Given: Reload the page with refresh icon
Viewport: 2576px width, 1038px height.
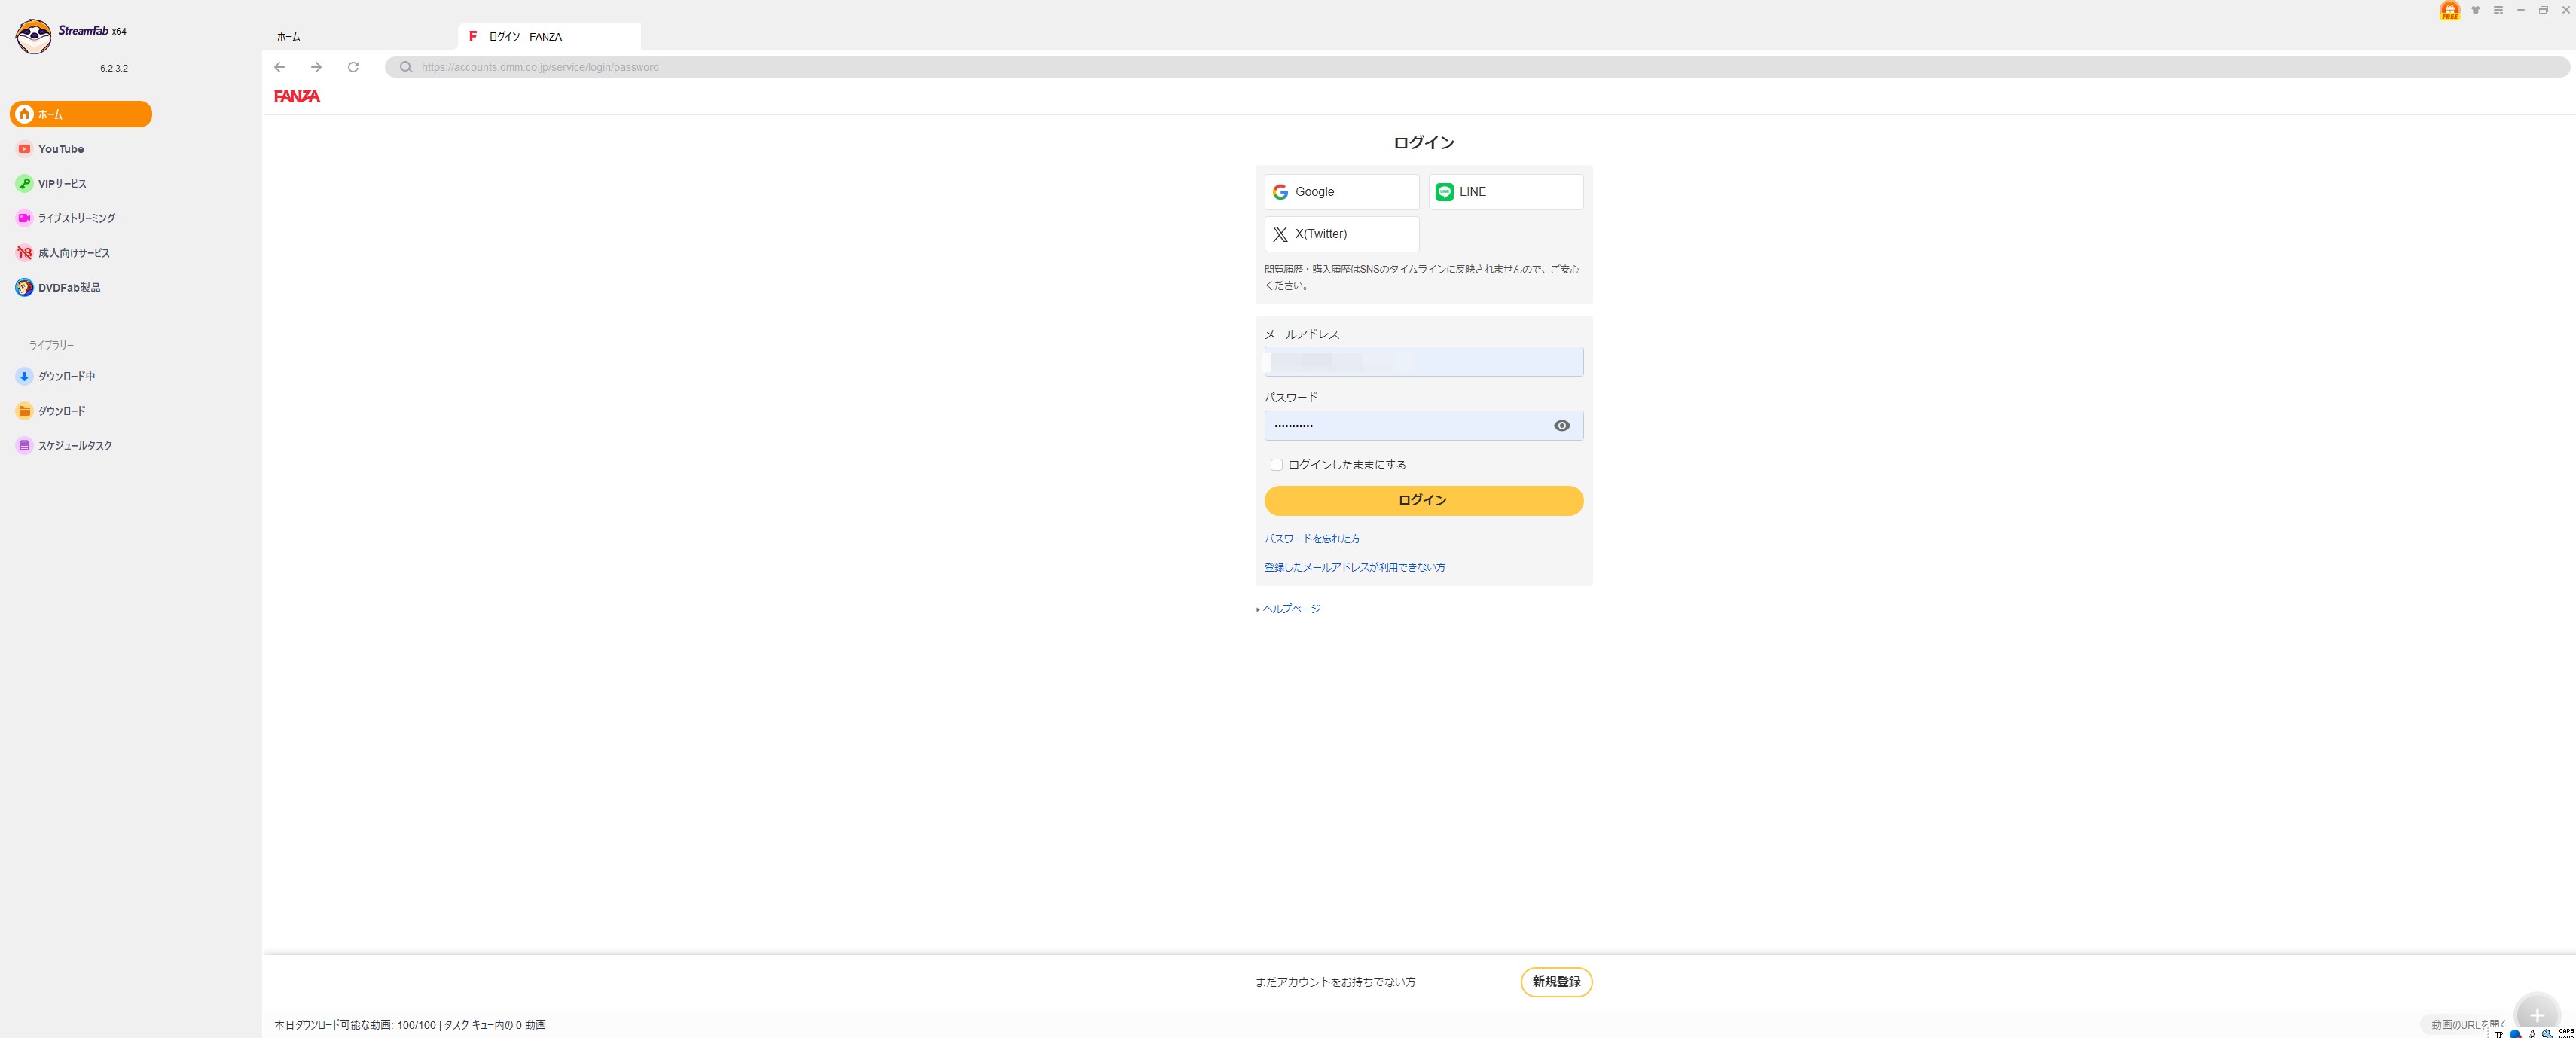Looking at the screenshot, I should pyautogui.click(x=353, y=67).
